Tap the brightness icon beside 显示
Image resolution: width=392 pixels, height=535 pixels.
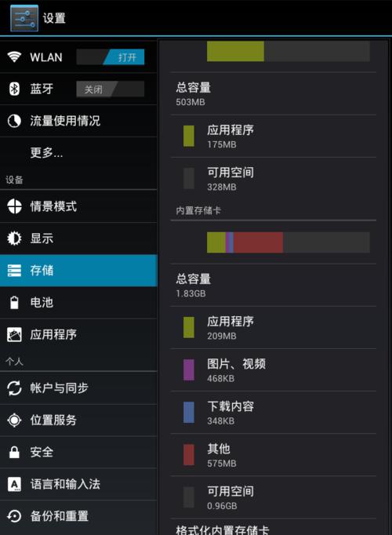point(14,238)
